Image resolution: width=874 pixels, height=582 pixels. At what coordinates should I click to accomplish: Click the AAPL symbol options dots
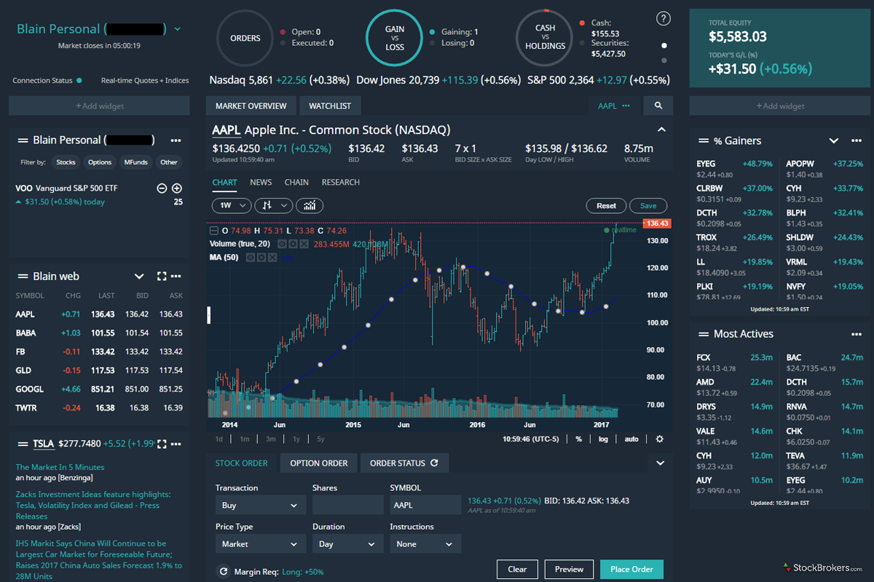click(x=626, y=106)
